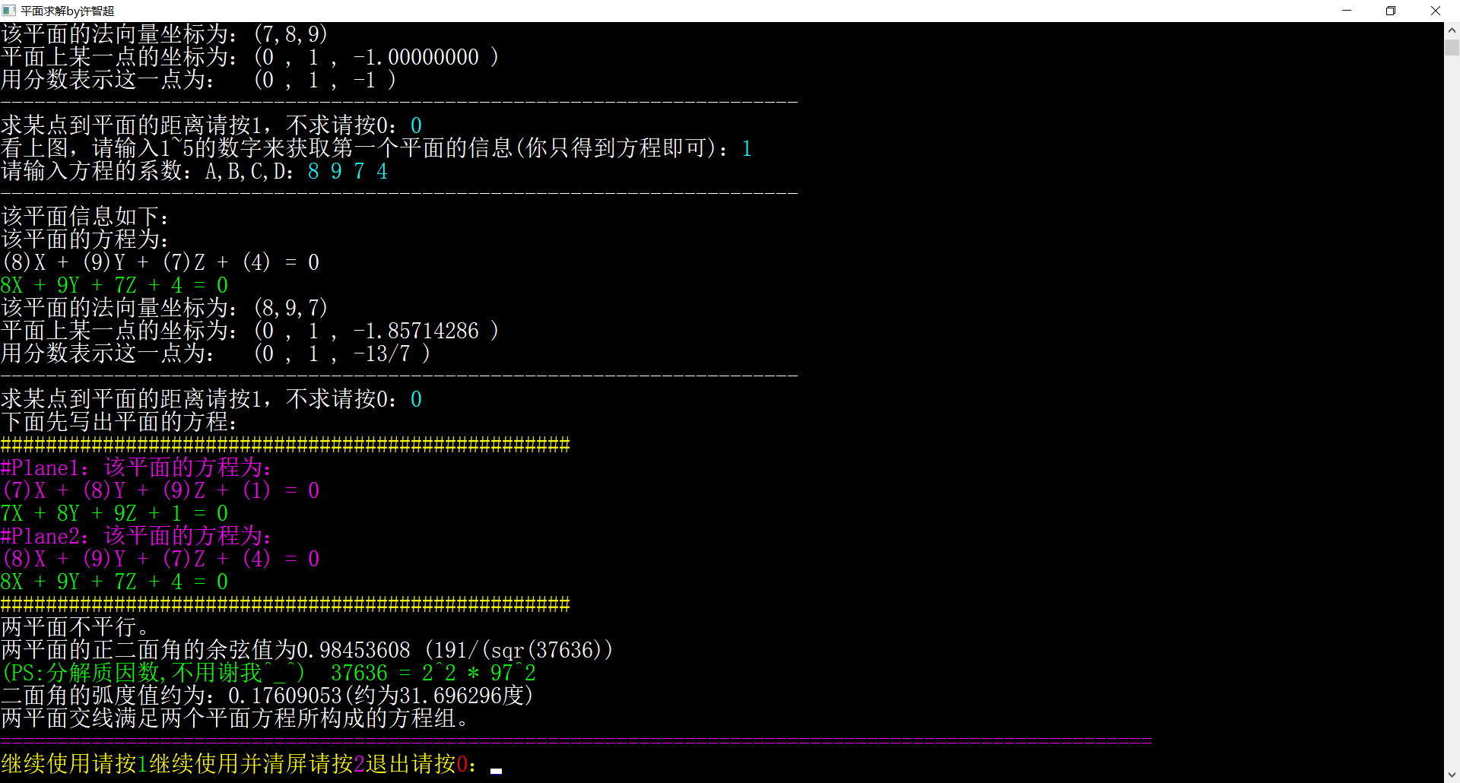Close the console window
Viewport: 1460px width, 783px height.
point(1436,11)
